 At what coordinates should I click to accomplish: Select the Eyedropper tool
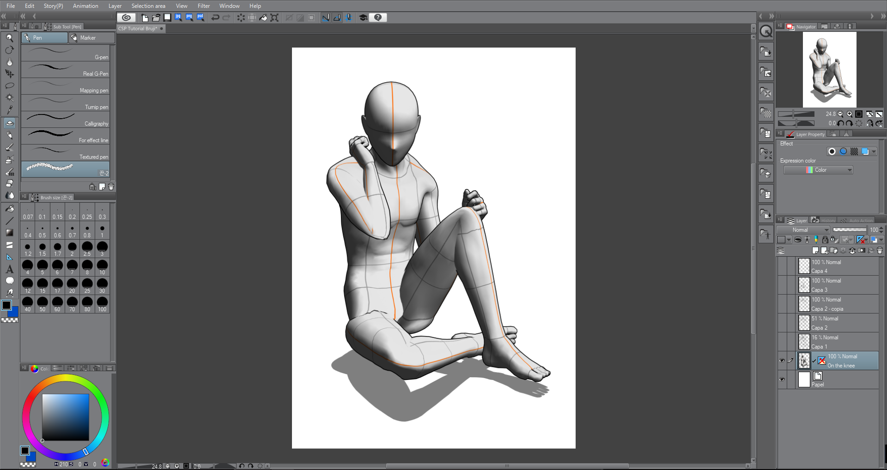9,110
